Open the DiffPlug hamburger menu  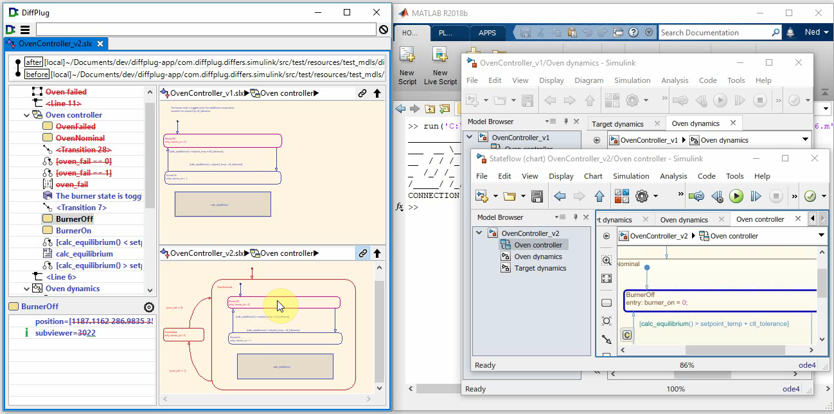[x=24, y=30]
